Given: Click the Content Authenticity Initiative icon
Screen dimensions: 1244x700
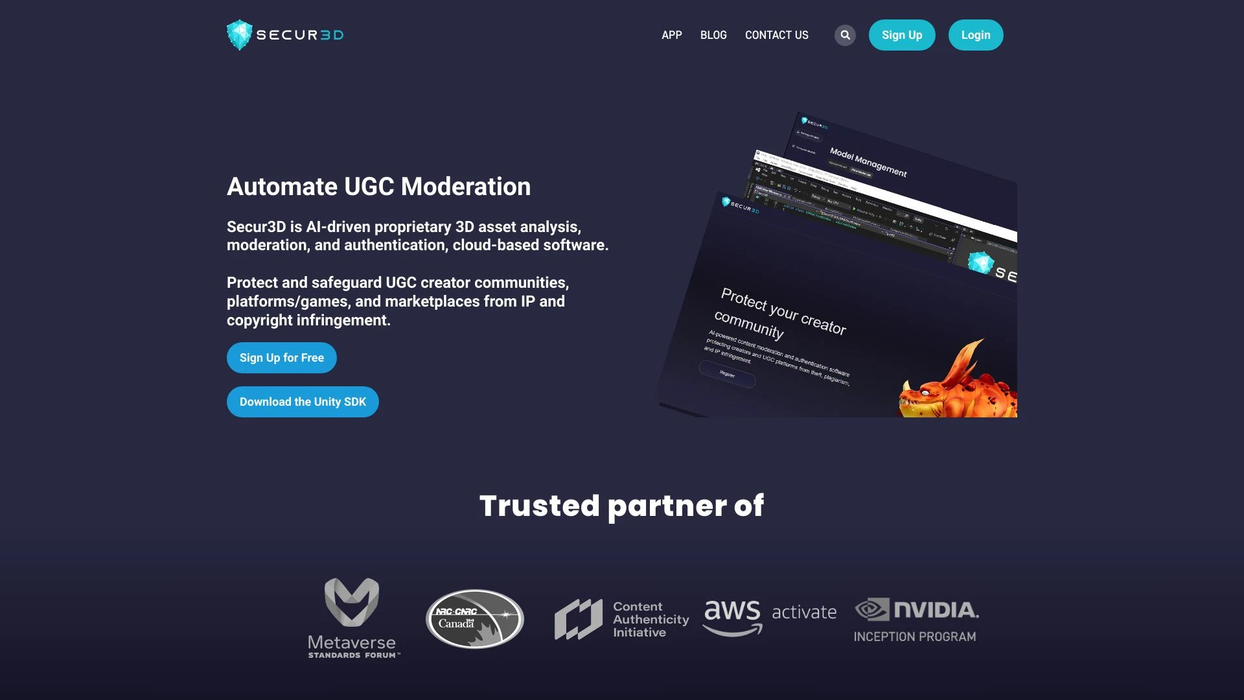Looking at the screenshot, I should pos(621,617).
